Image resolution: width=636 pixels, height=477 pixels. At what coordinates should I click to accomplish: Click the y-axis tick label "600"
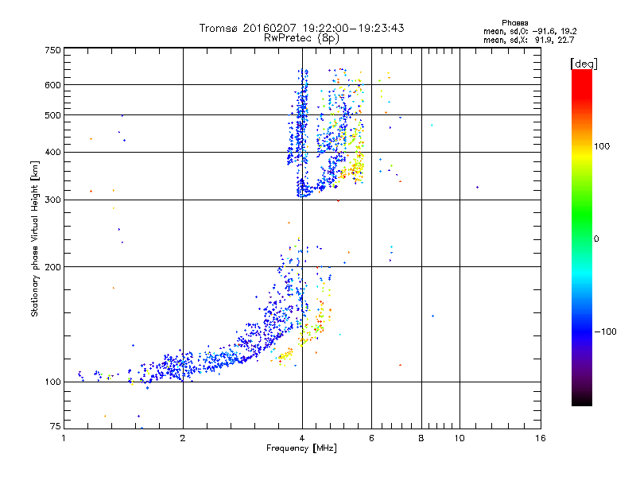pos(52,85)
